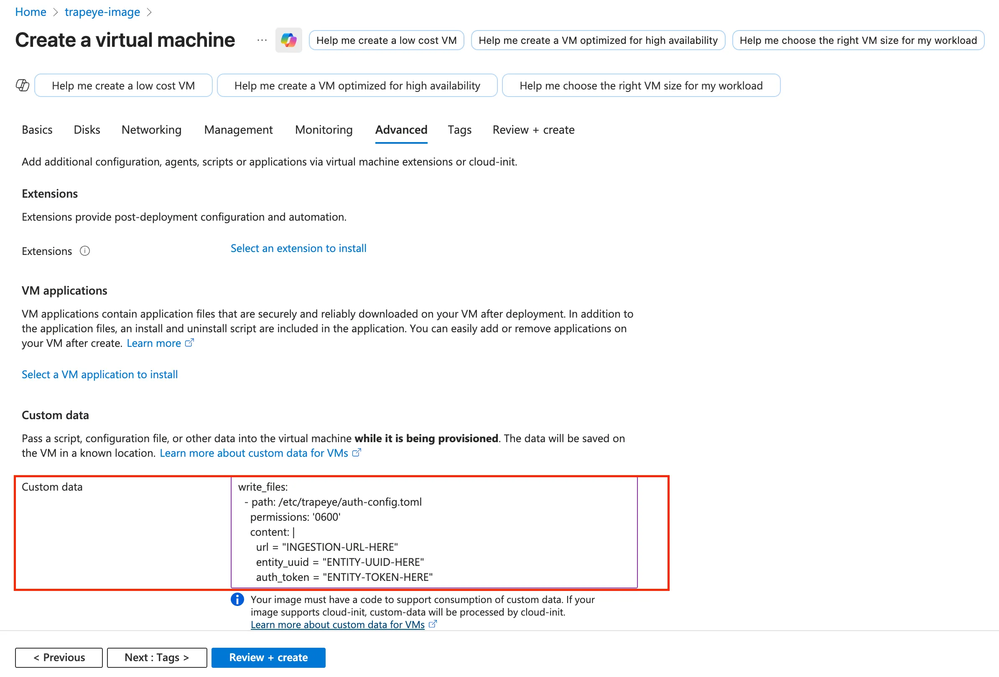
Task: Click the Copilot icon beside page title
Action: coord(288,41)
